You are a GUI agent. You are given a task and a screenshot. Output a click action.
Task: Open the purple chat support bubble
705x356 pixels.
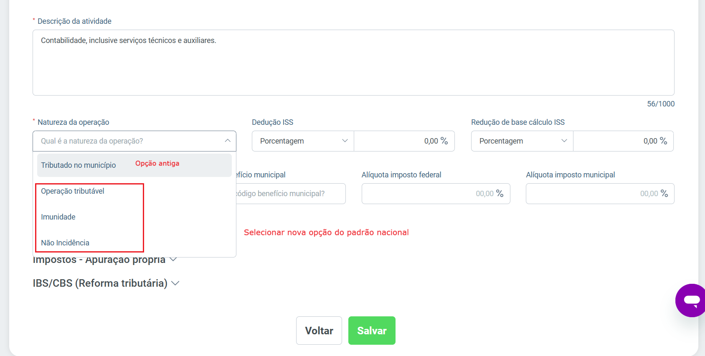[690, 300]
